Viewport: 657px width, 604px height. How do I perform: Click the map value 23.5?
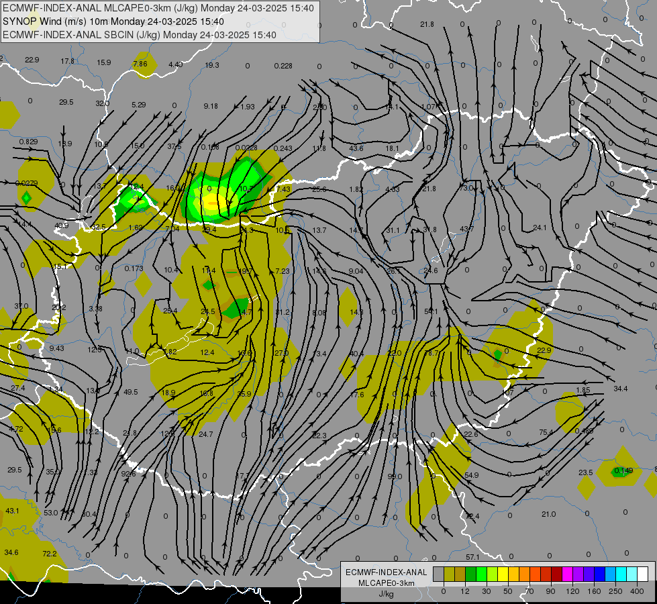point(586,472)
